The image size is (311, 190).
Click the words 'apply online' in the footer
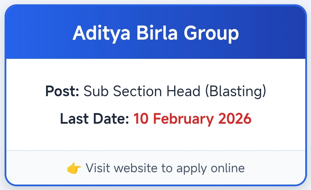(210, 168)
